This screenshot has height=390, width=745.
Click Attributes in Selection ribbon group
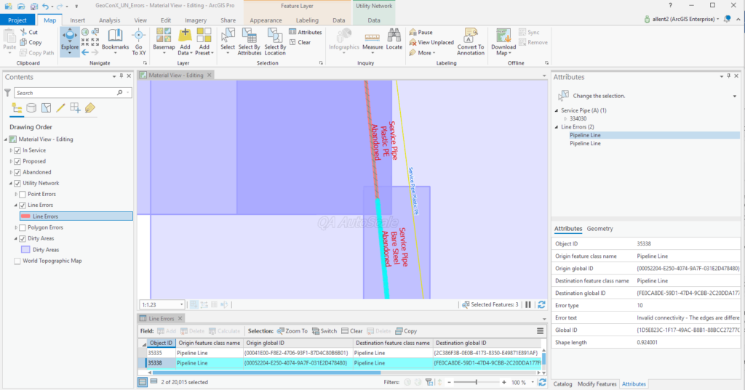pos(305,32)
